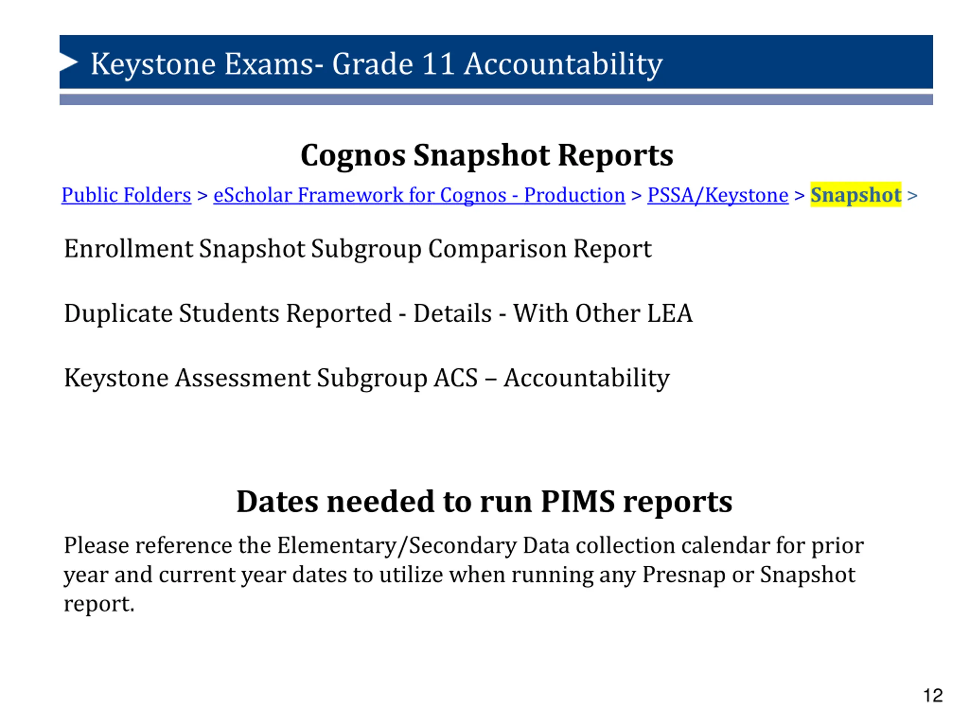Click the separator chevron before Snapshot
Viewport: 969px width, 727px height.
tap(799, 195)
